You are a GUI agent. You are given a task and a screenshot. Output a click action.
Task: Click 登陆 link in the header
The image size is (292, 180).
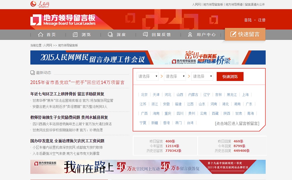pos(248,20)
